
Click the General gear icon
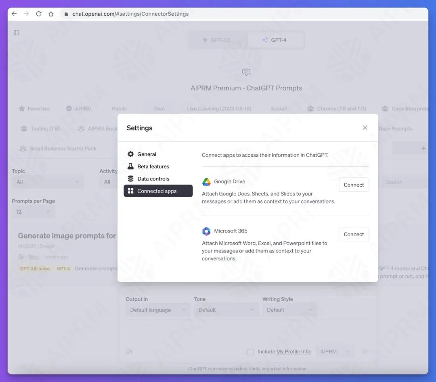click(130, 154)
